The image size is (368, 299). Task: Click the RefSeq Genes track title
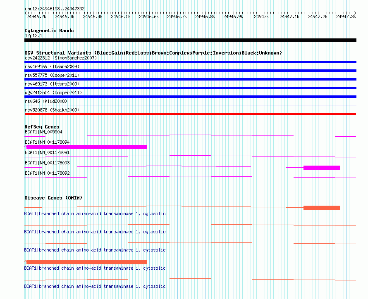[x=42, y=127]
